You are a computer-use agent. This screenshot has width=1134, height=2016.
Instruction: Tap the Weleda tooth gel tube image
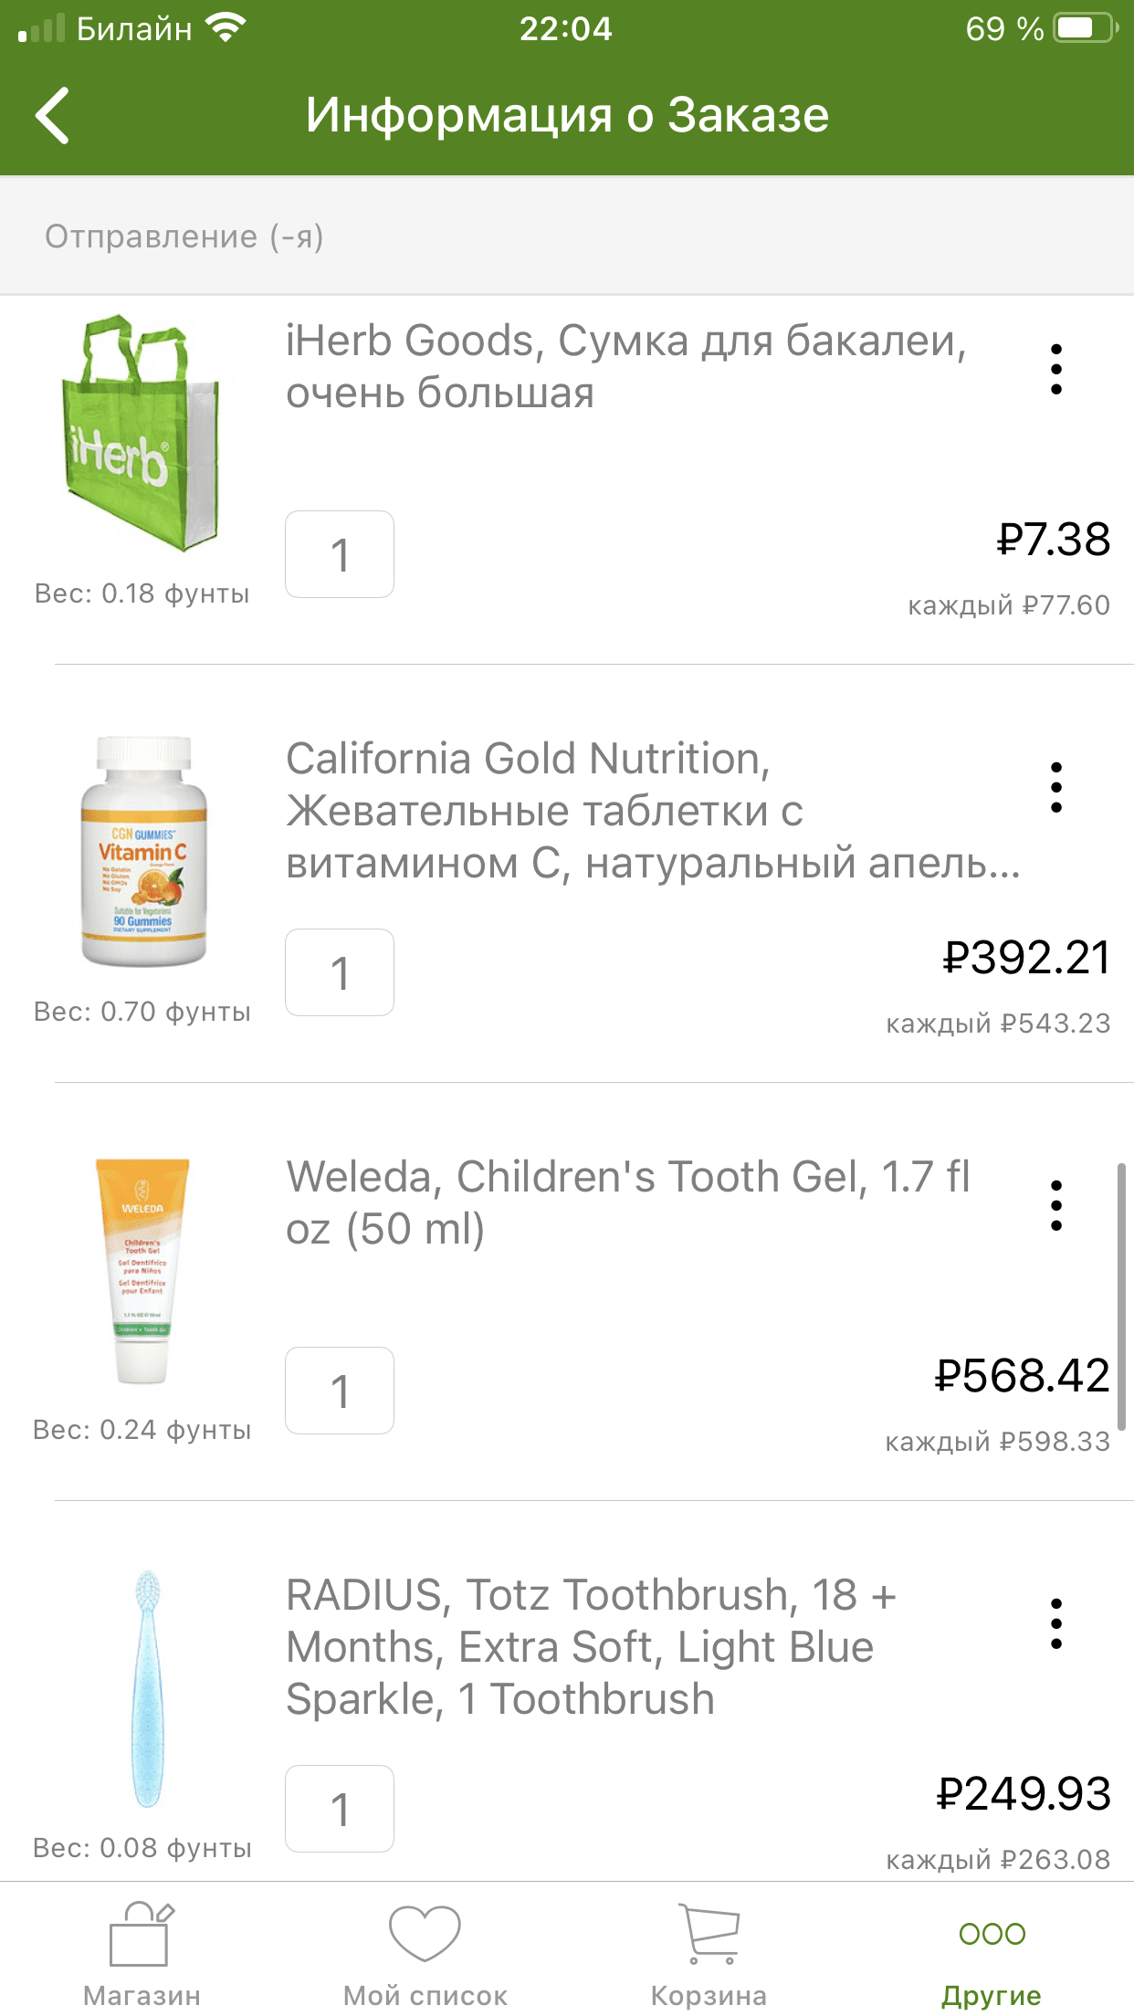click(142, 1270)
